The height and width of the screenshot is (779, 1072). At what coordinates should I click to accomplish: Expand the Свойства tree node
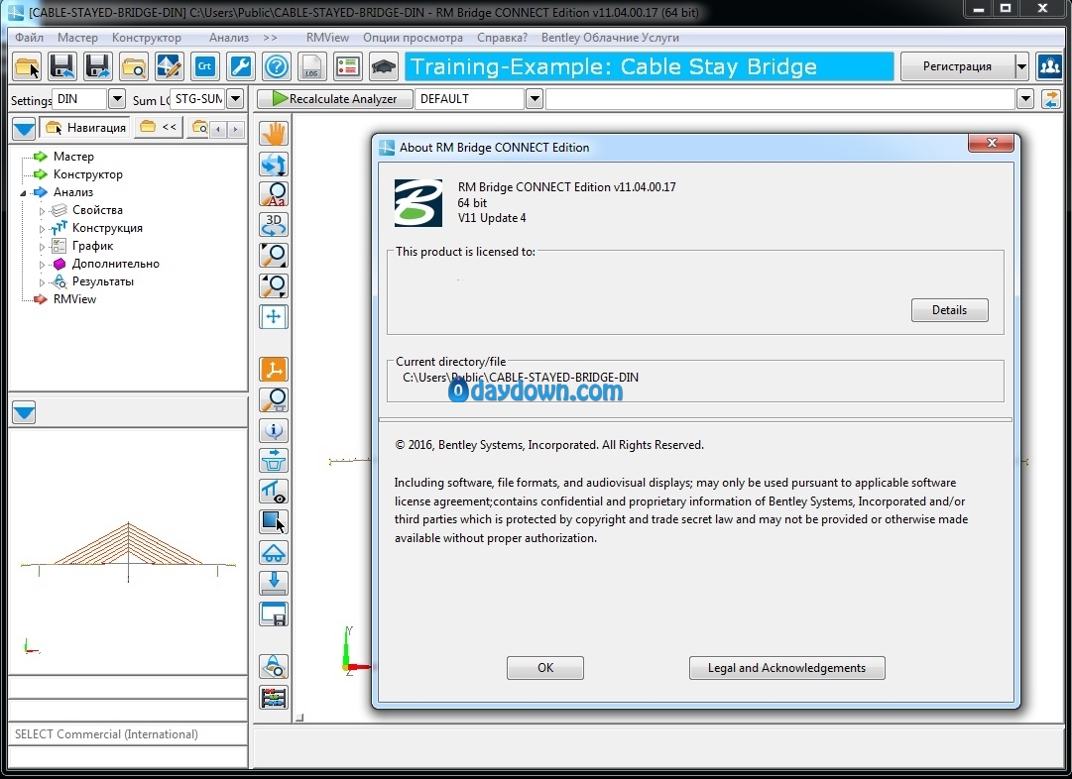click(x=42, y=211)
